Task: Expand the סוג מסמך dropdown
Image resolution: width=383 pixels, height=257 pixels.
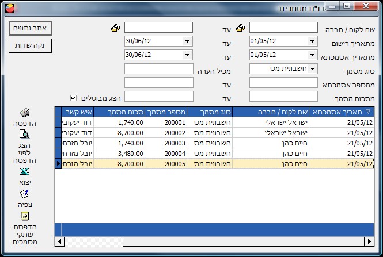Action: pyautogui.click(x=313, y=69)
